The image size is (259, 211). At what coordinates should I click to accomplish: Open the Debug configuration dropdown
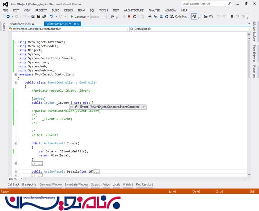pos(98,16)
